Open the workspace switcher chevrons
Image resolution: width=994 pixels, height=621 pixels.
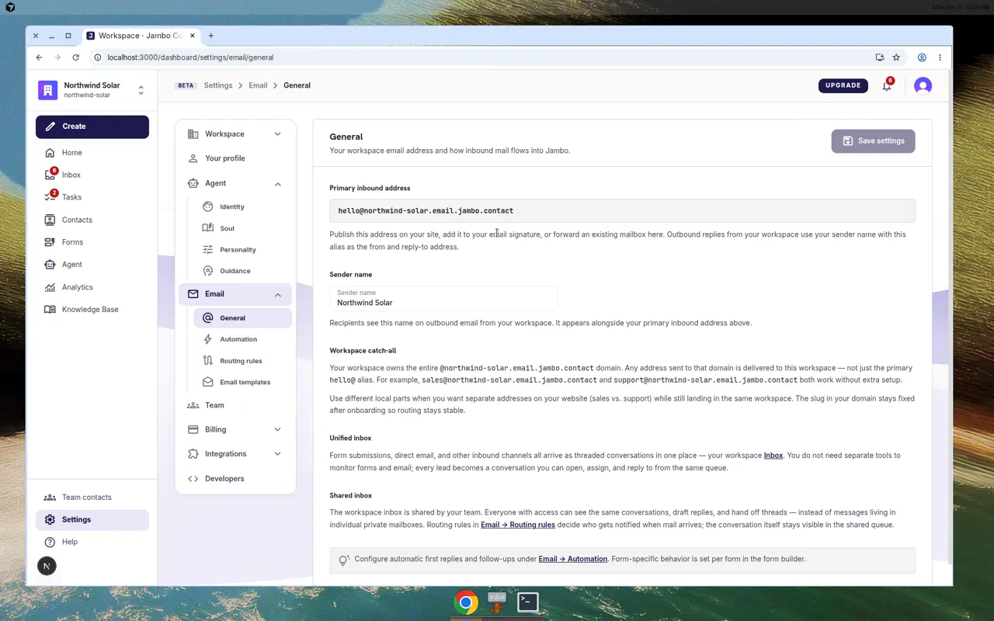point(141,90)
